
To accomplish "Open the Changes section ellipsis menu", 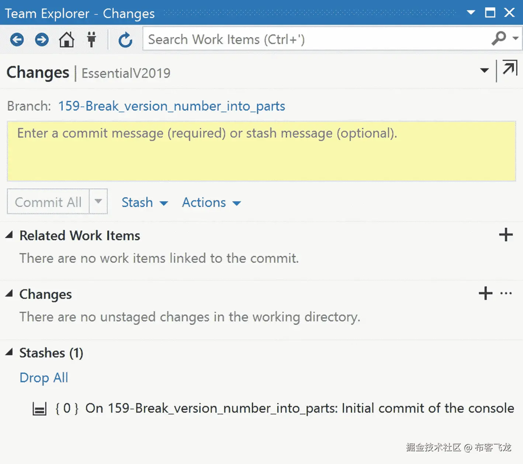I will click(x=506, y=293).
